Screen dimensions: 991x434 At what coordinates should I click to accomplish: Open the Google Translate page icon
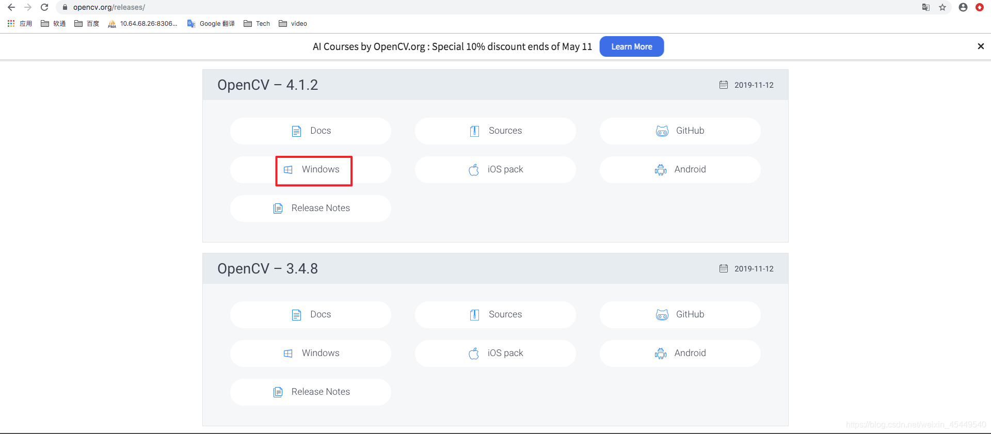[926, 7]
